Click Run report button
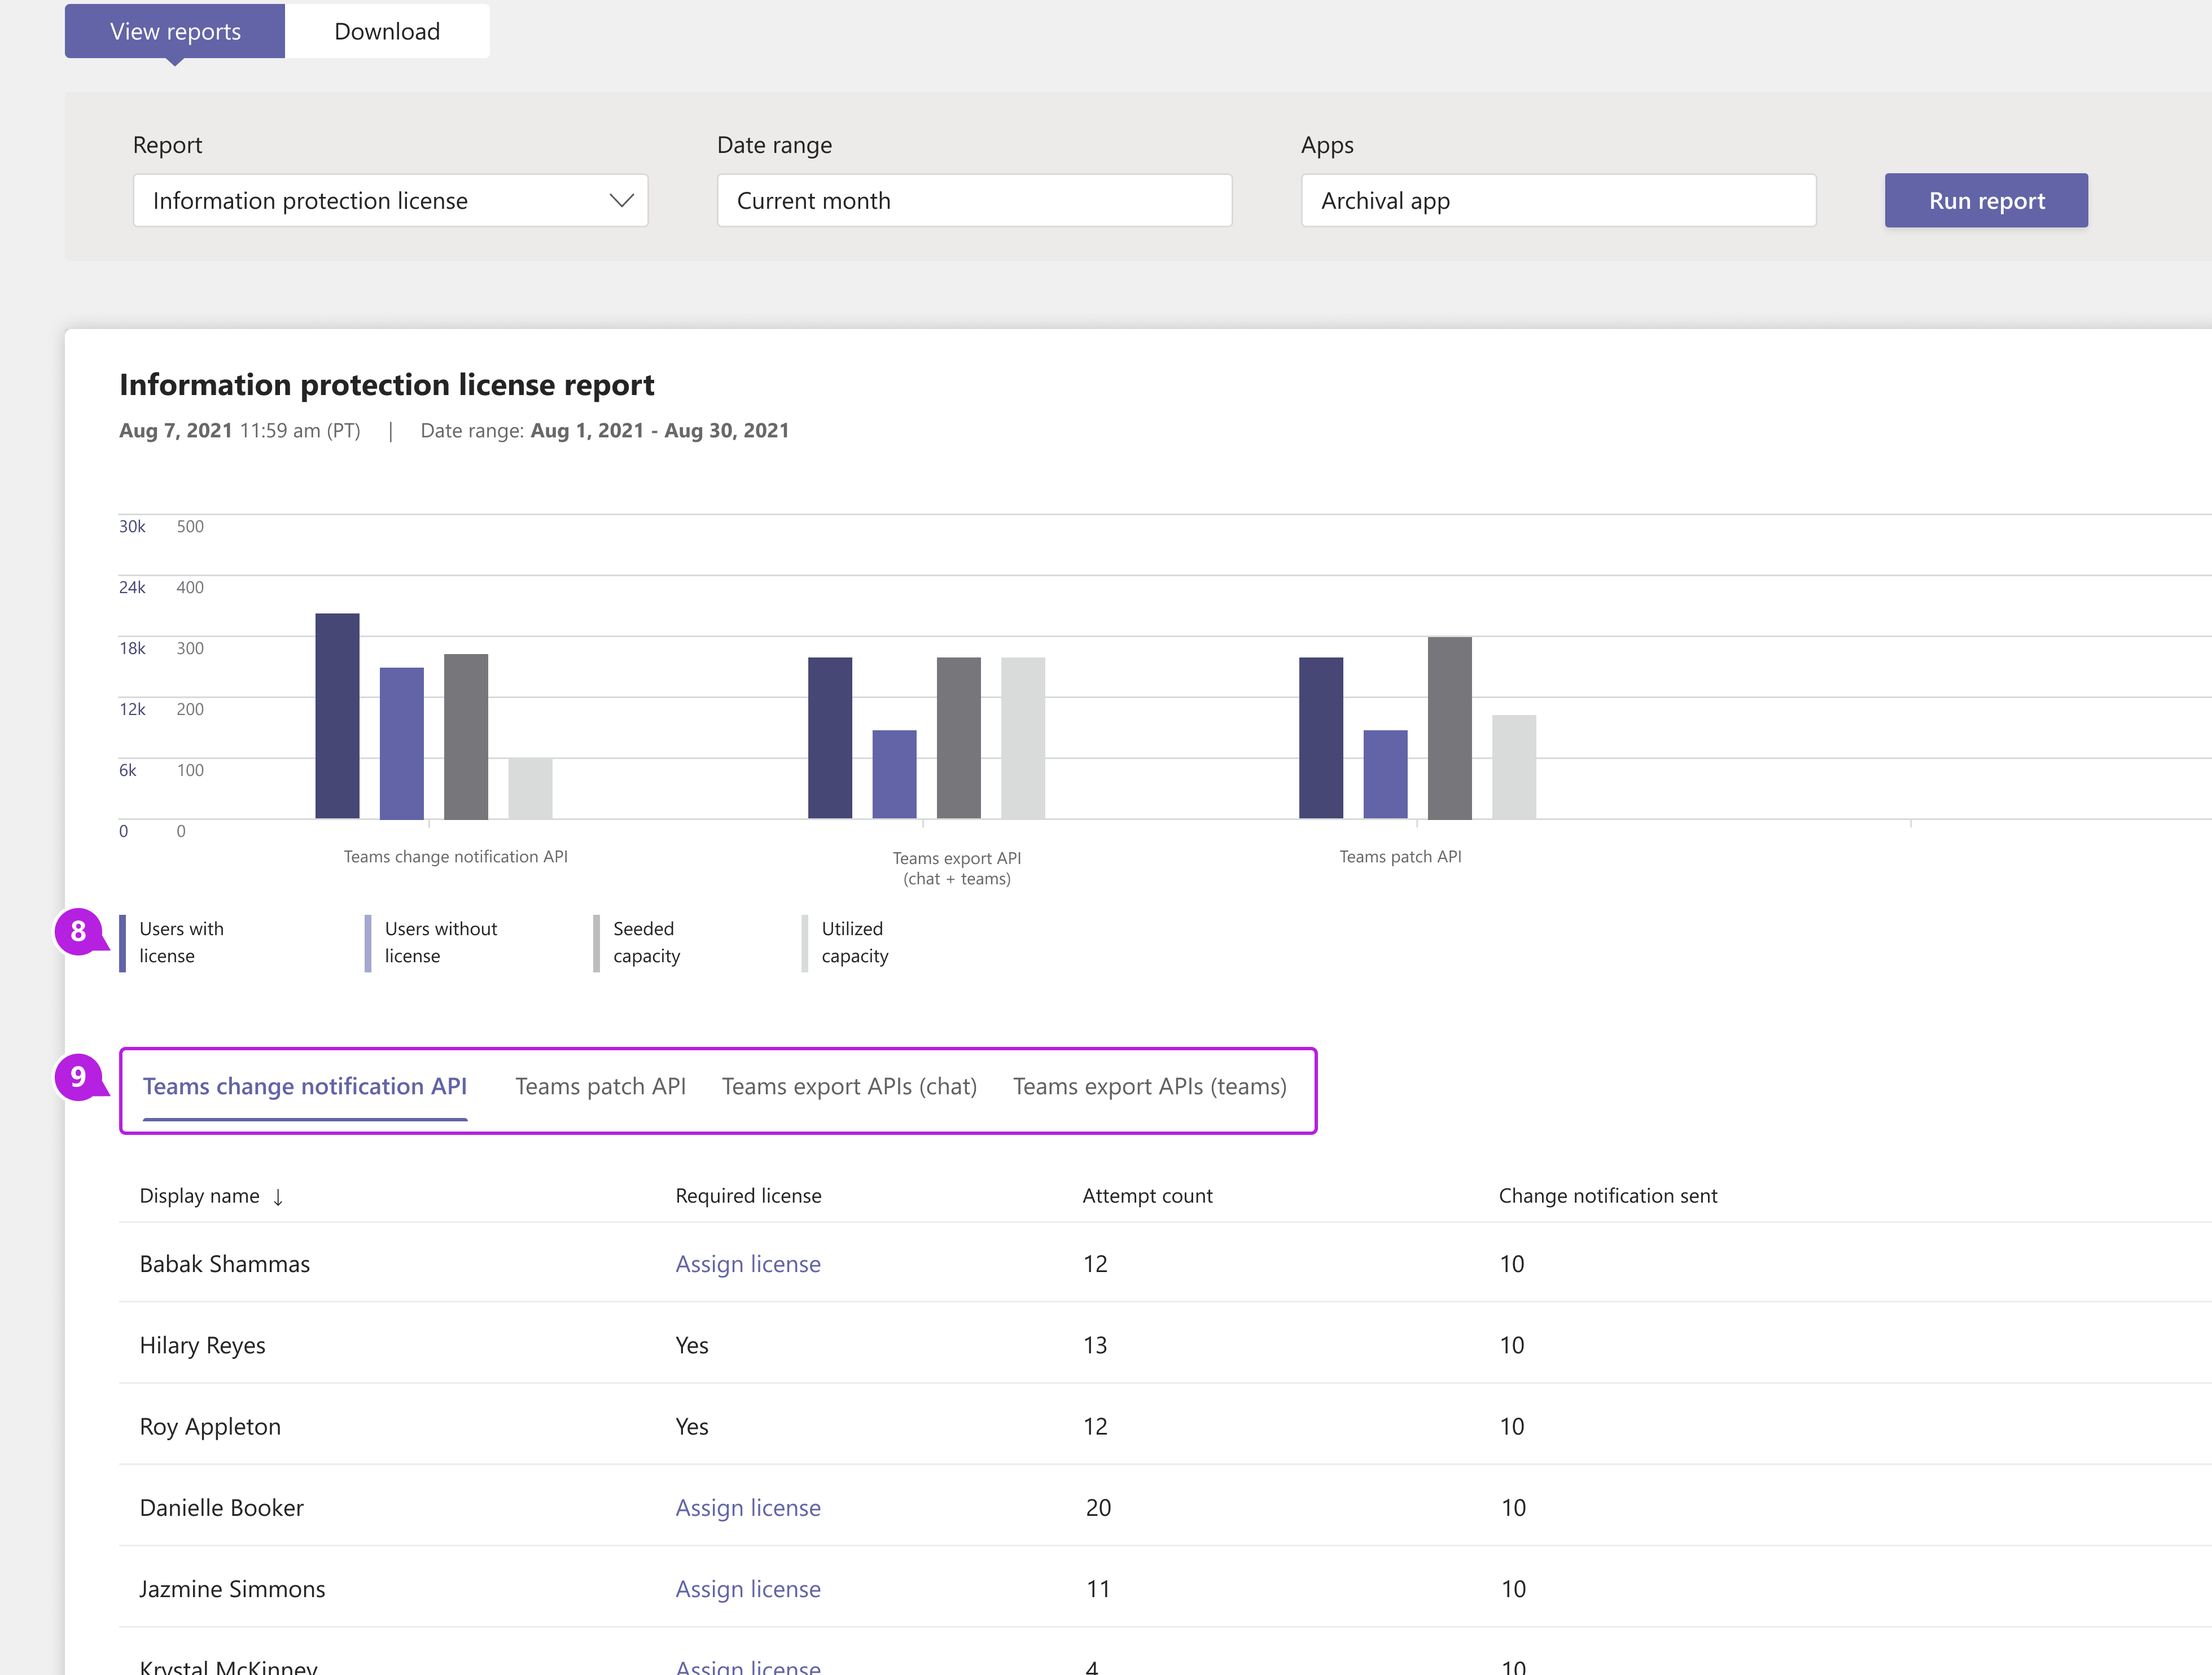 [1985, 199]
